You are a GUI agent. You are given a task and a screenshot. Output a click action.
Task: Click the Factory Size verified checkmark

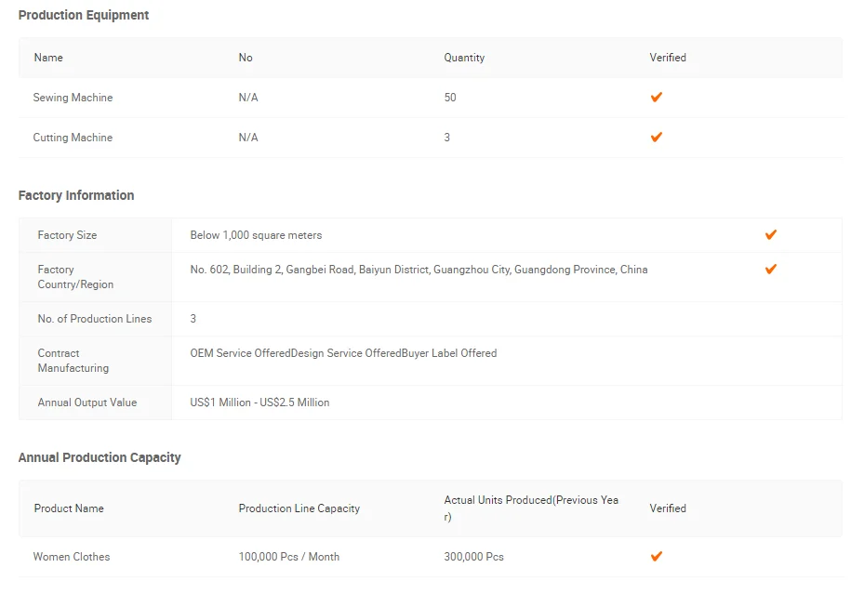click(770, 234)
